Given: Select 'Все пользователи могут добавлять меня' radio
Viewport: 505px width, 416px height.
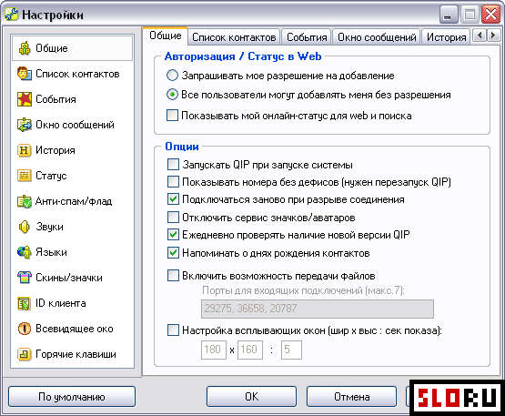Looking at the screenshot, I should click(172, 95).
